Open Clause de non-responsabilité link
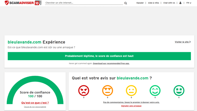The width and height of the screenshot is (197, 111). 35,107
